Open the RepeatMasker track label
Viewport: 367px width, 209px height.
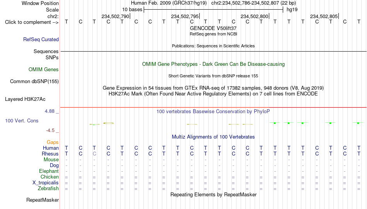tap(42, 200)
